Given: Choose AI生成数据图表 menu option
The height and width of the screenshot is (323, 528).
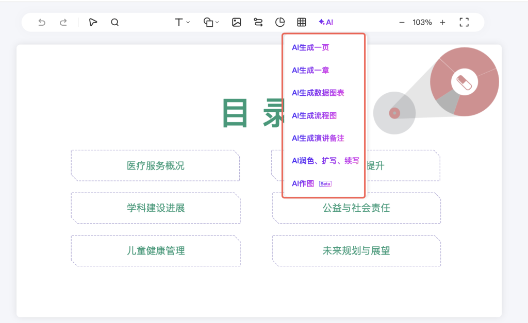Looking at the screenshot, I should [x=318, y=93].
